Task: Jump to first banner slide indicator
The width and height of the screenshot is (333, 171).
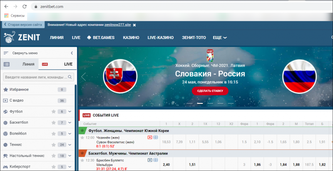Action: 190,103
